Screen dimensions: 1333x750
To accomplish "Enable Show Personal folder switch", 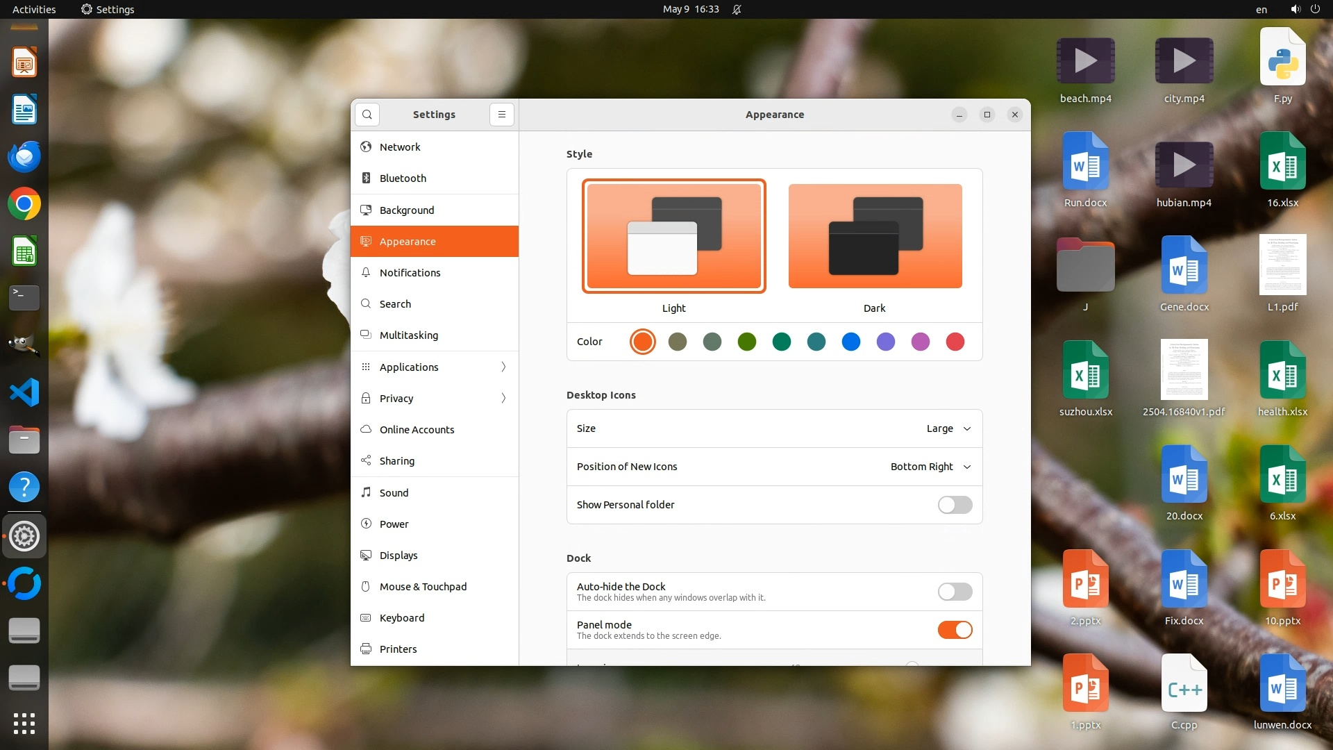I will [x=955, y=505].
